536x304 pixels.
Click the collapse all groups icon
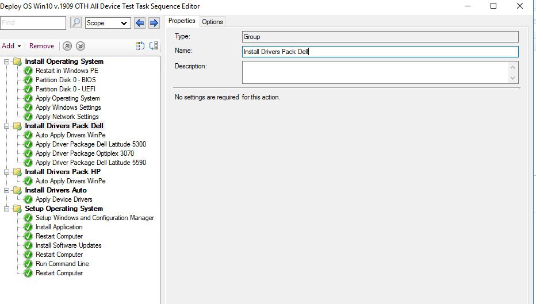tap(154, 46)
